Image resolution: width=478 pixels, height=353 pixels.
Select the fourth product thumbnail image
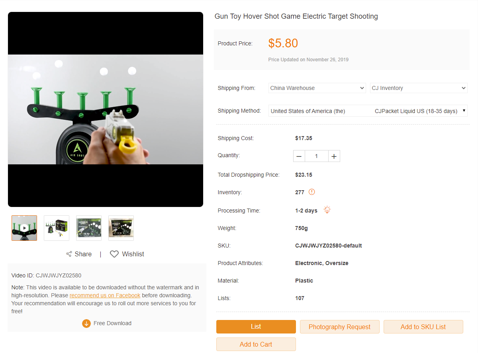(121, 228)
